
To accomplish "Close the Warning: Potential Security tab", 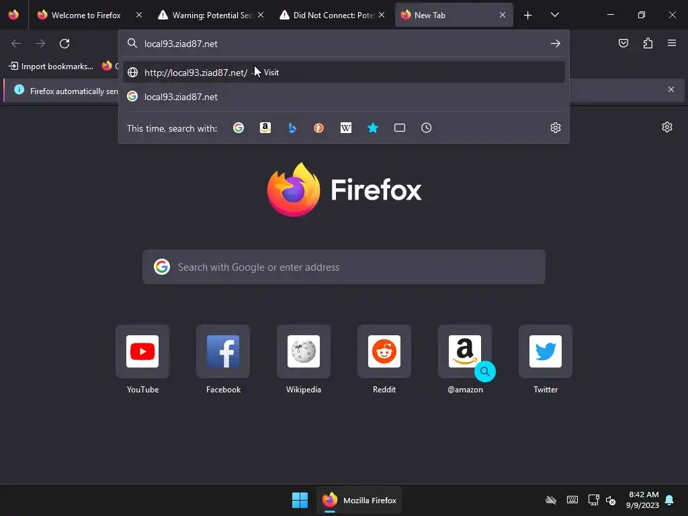I will (261, 15).
